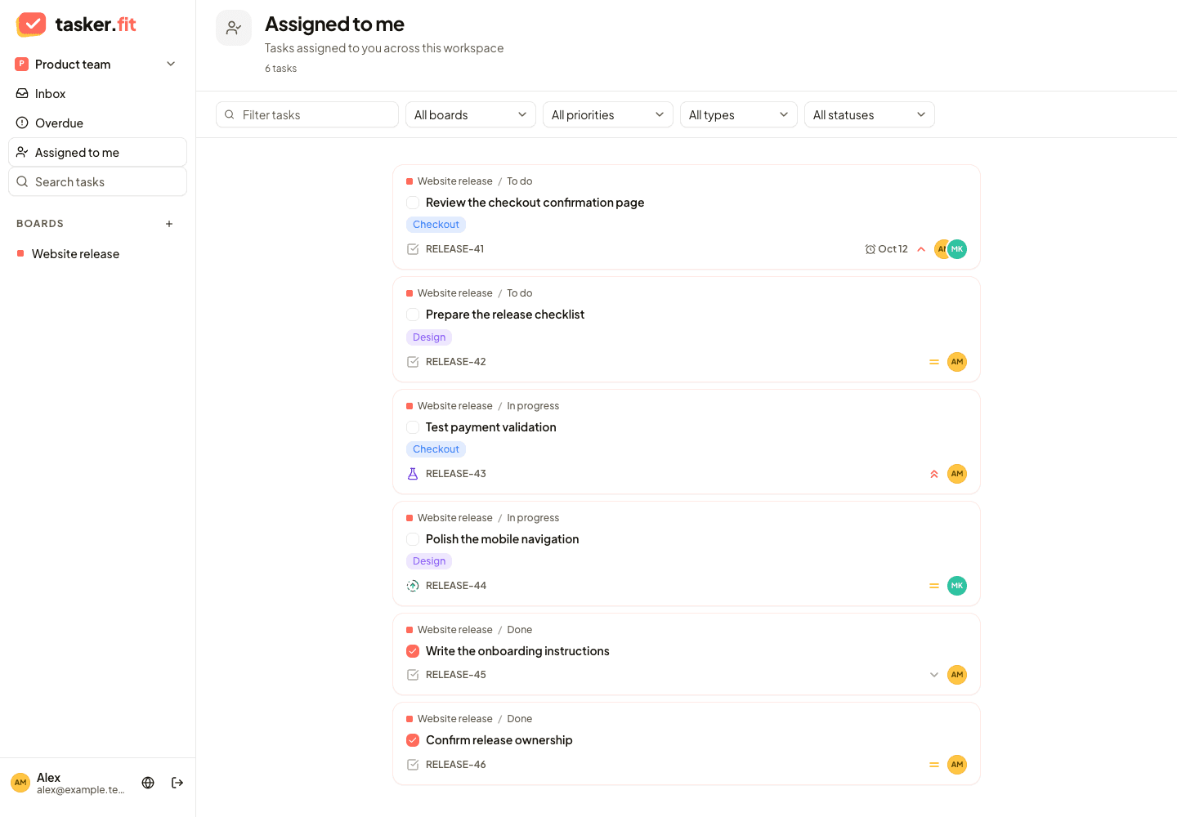Click the tasker.fit logo icon
Image resolution: width=1177 pixels, height=817 pixels.
tap(31, 25)
